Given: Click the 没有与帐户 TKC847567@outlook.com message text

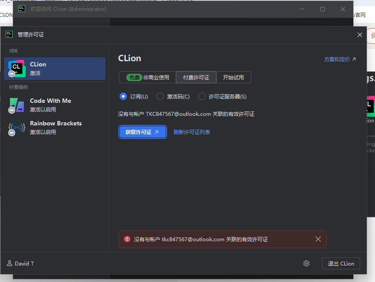Looking at the screenshot, I should point(186,114).
